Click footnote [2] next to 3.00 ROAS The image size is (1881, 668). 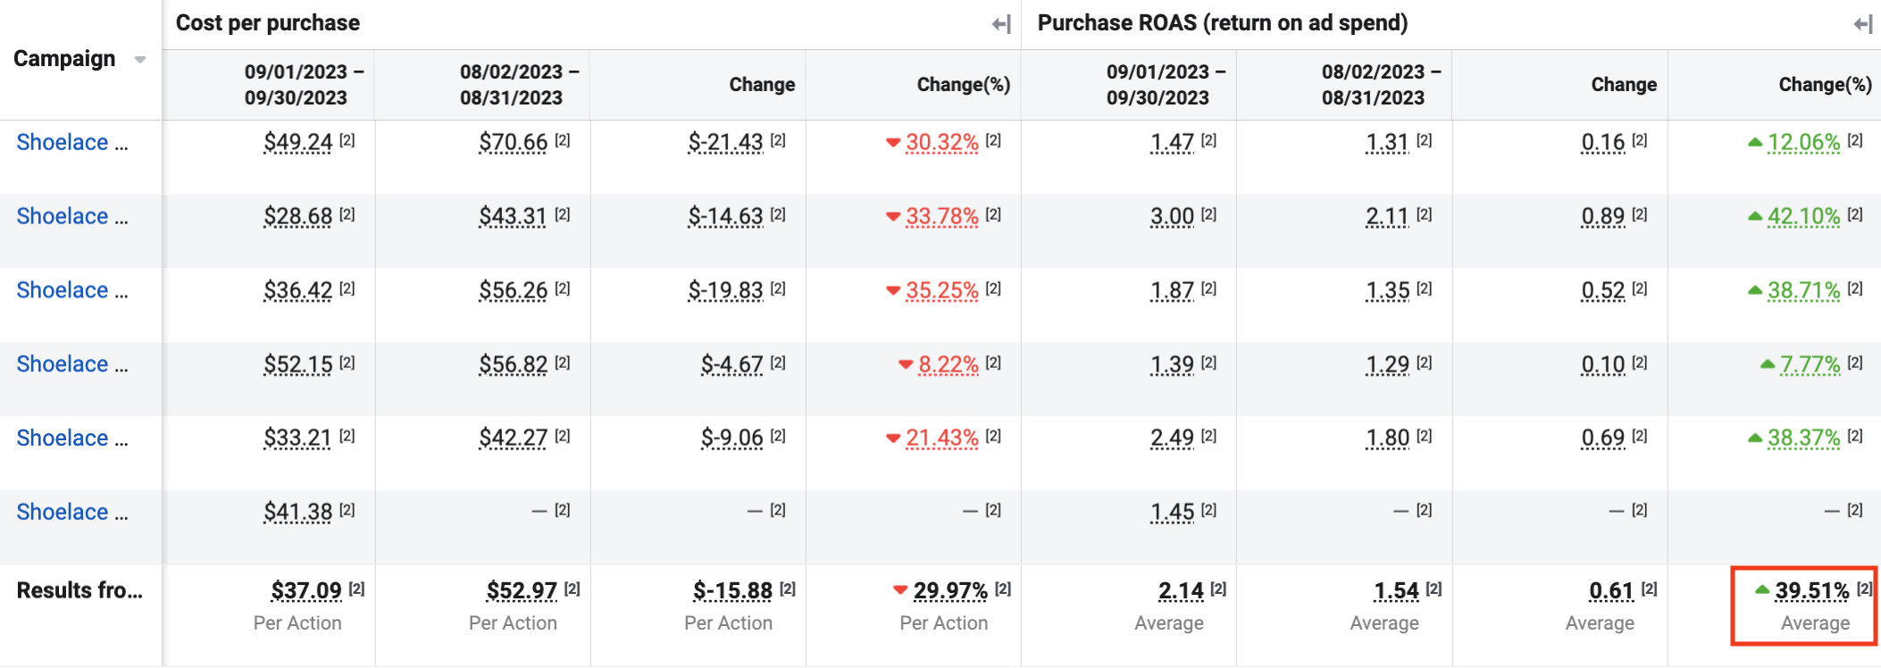point(1208,214)
